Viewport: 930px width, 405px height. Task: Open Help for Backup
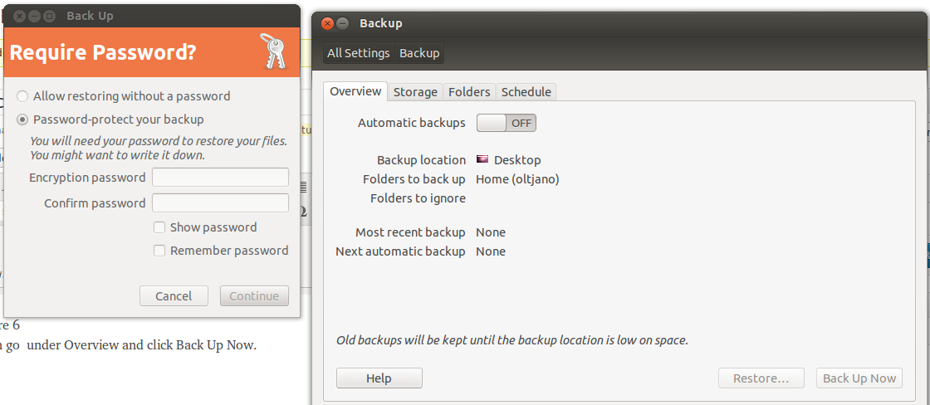tap(379, 378)
